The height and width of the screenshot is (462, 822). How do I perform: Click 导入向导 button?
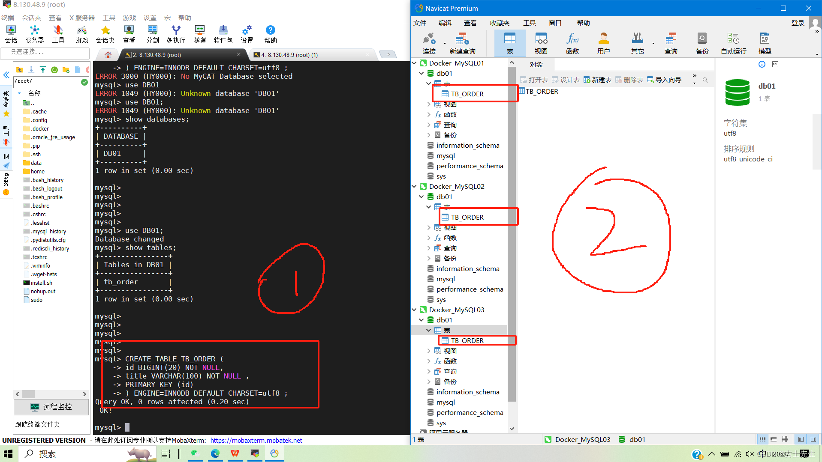(664, 80)
